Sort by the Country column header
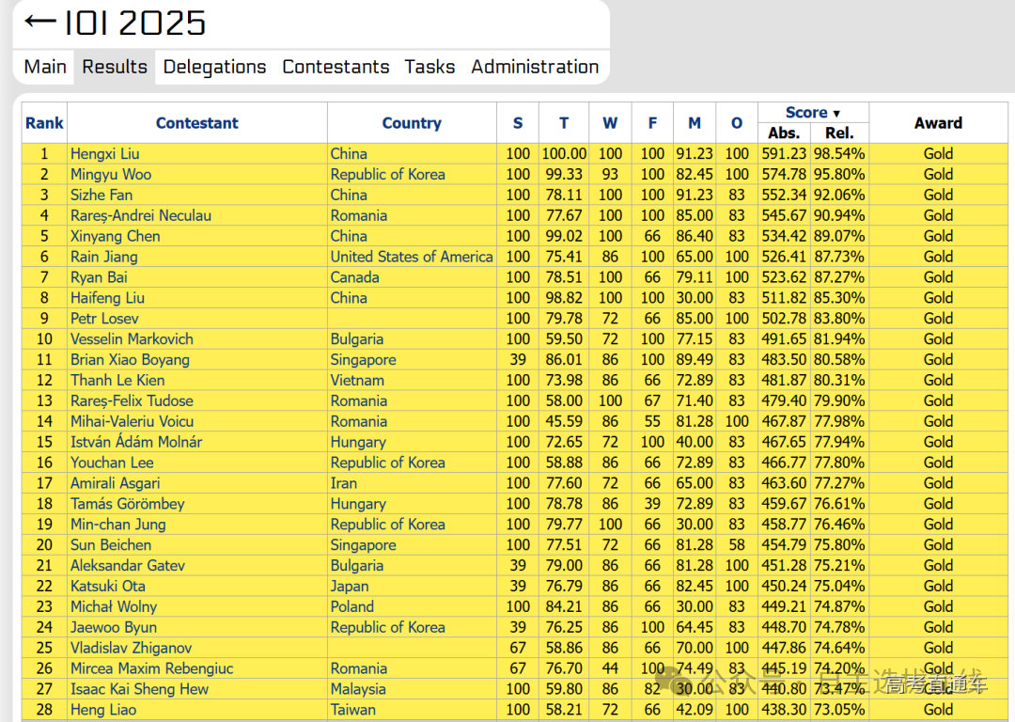The height and width of the screenshot is (722, 1015). [412, 123]
